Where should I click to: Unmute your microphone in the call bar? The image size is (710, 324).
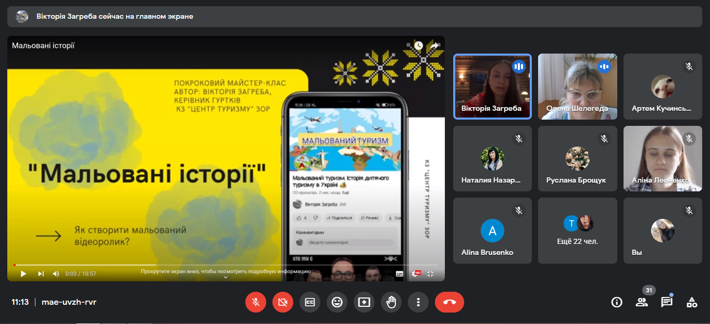(256, 302)
